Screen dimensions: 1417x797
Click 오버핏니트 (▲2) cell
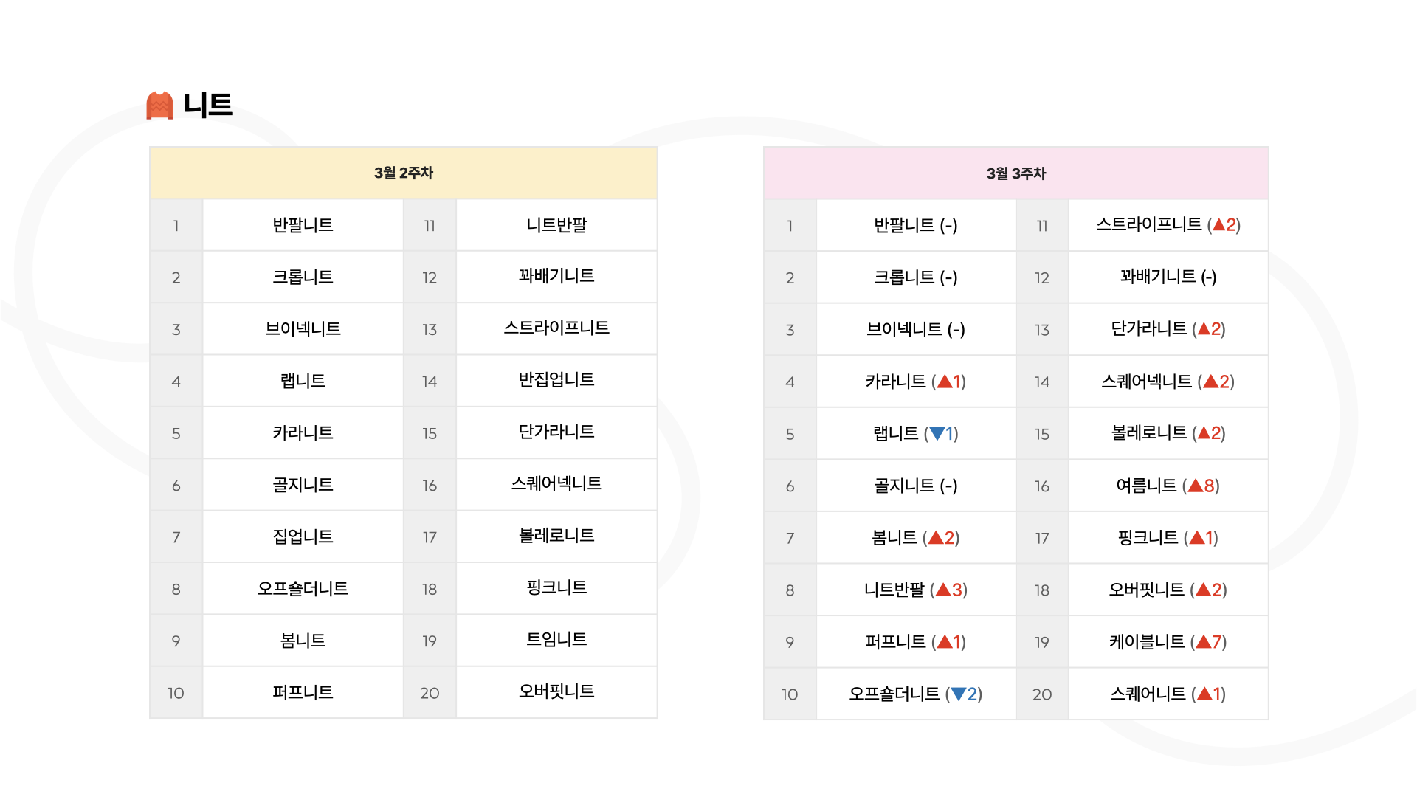click(x=1168, y=590)
